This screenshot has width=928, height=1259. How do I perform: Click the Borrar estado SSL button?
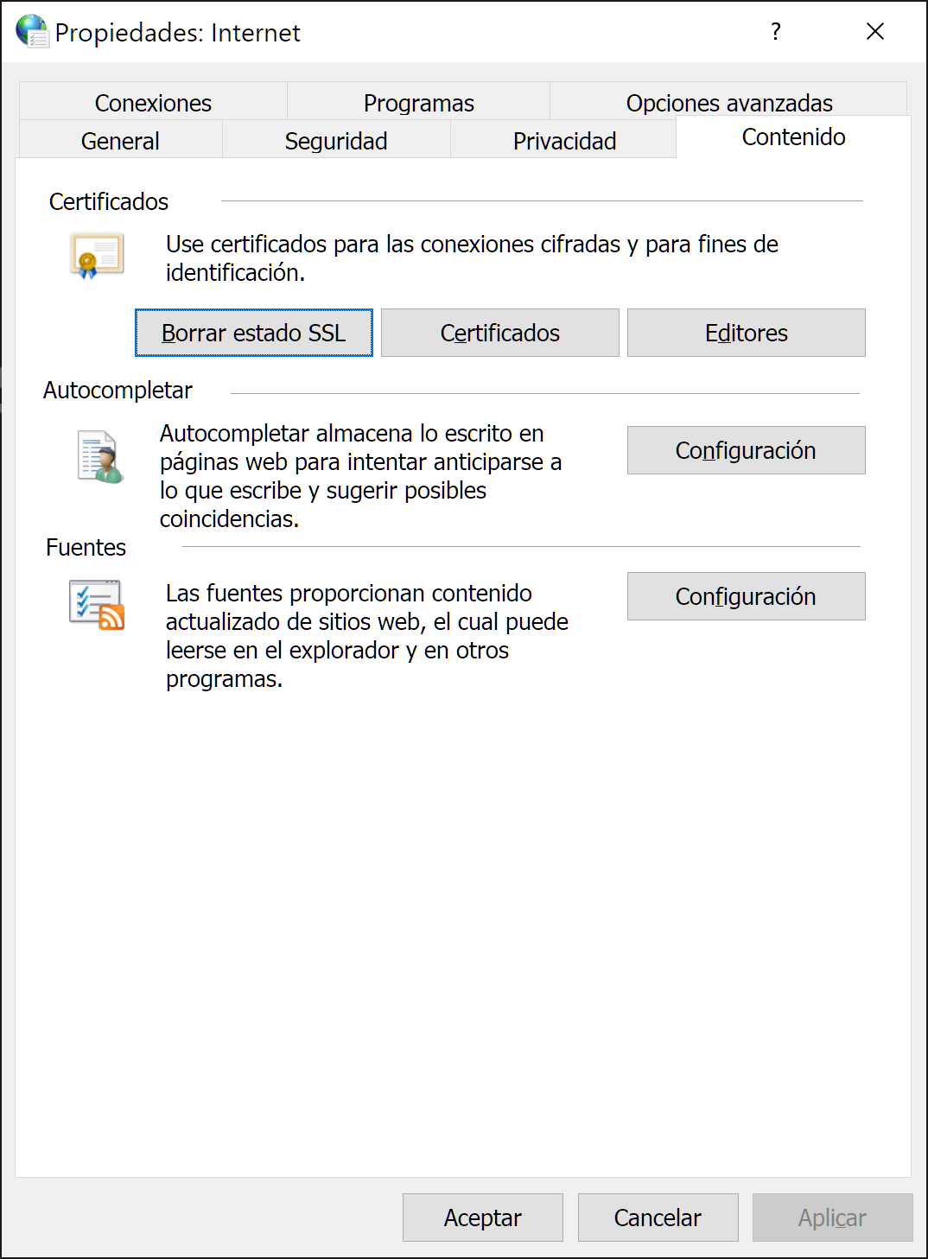[254, 333]
